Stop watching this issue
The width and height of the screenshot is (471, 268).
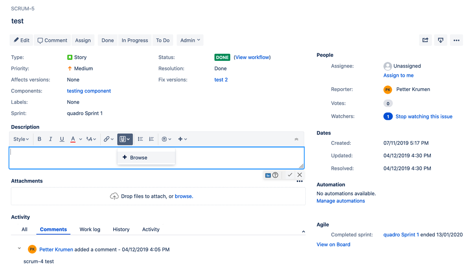pos(424,116)
